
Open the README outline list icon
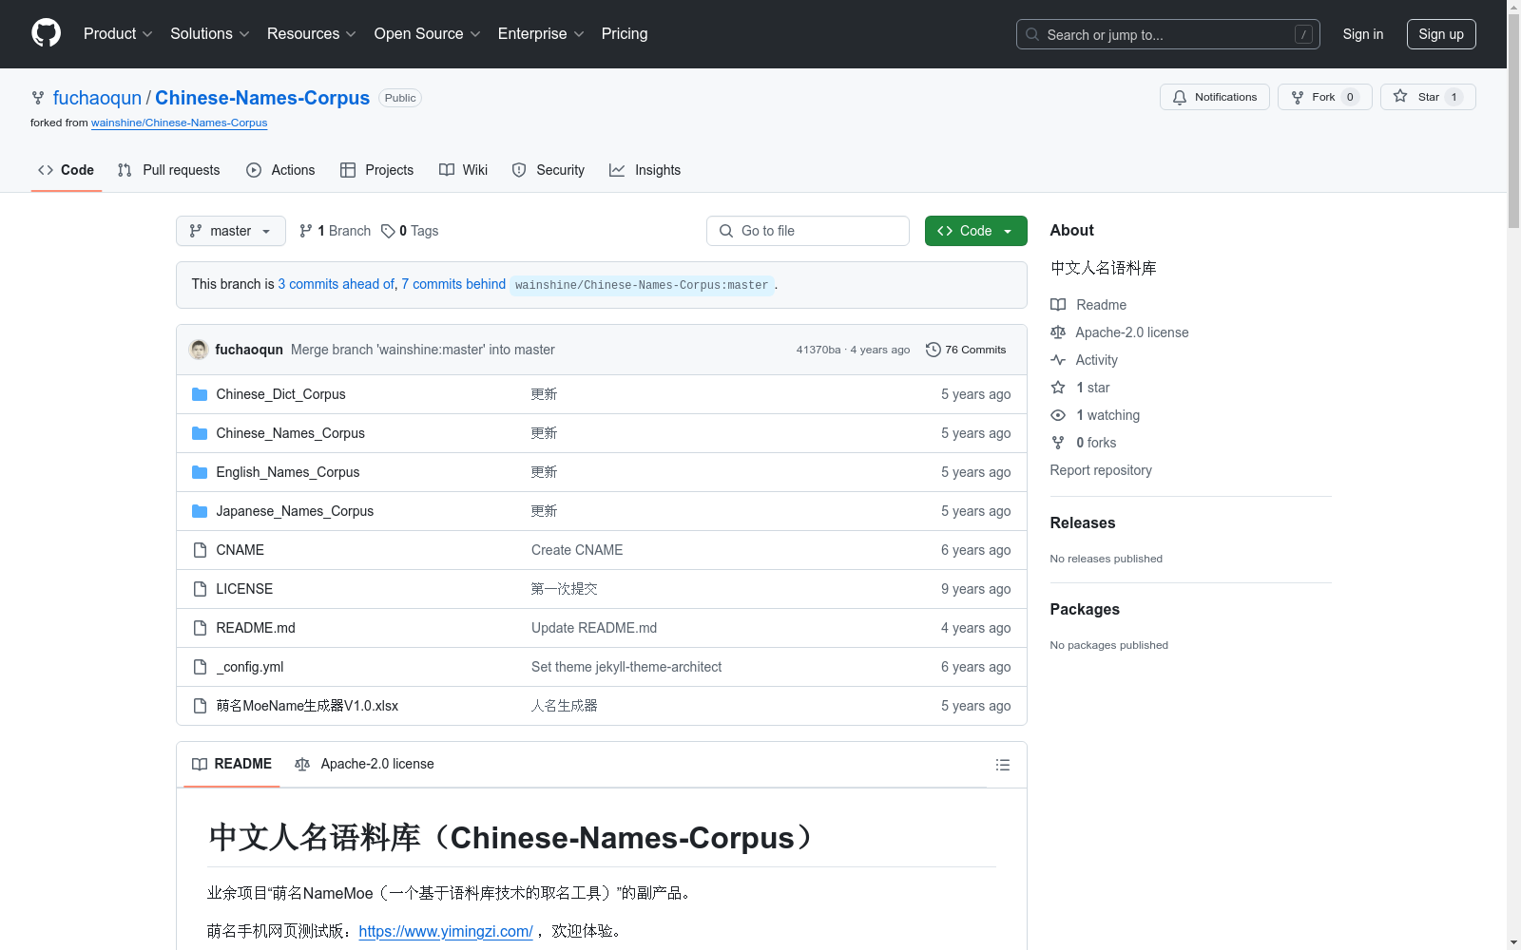pos(1002,765)
